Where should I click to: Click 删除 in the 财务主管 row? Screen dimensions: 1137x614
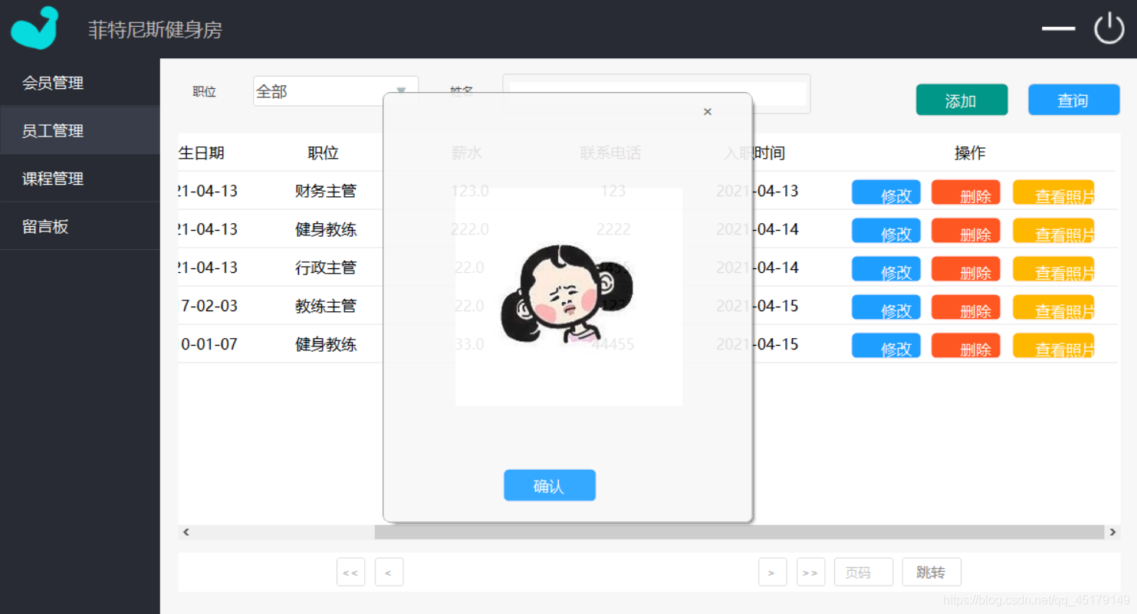tap(966, 192)
